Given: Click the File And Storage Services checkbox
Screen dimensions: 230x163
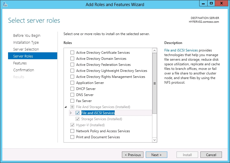Looking at the screenshot, I should click(x=72, y=107).
